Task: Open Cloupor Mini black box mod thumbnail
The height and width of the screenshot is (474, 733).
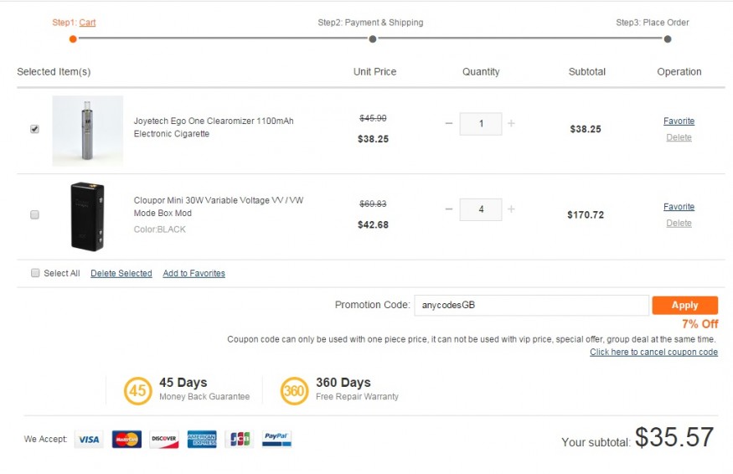Action: 87,216
